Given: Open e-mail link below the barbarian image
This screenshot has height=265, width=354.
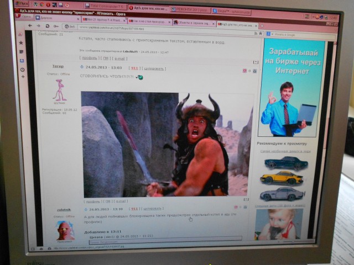Looking at the screenshot, I should (x=121, y=201).
